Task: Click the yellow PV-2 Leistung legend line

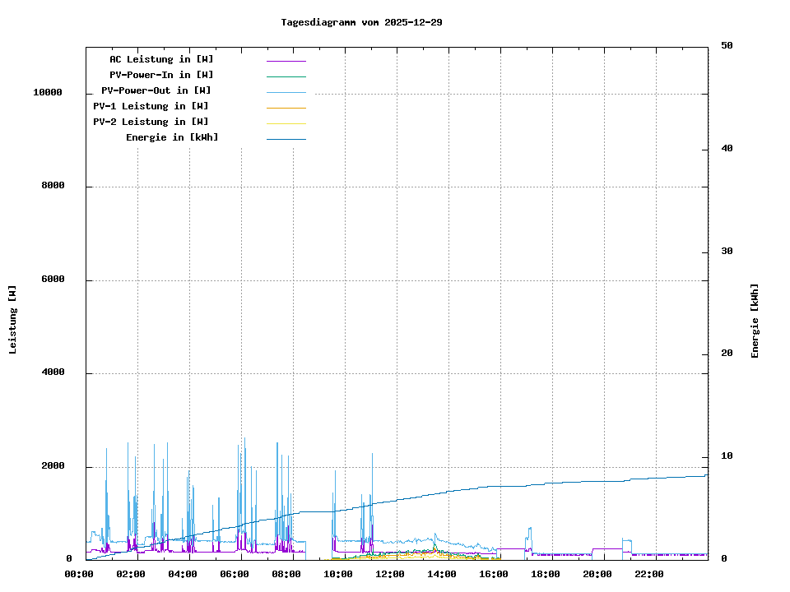Action: (x=286, y=123)
